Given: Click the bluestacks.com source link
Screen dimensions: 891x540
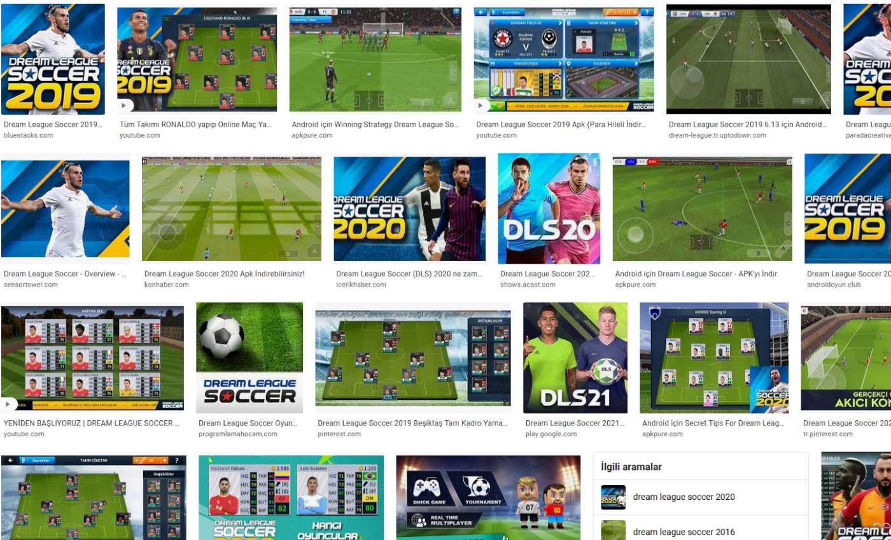Looking at the screenshot, I should coord(28,135).
